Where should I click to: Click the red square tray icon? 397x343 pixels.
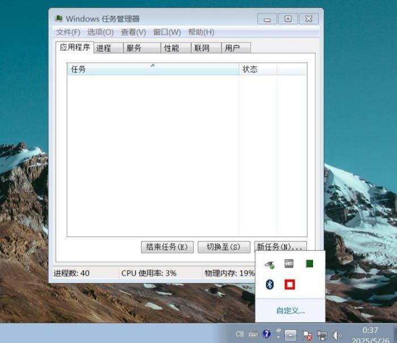290,284
